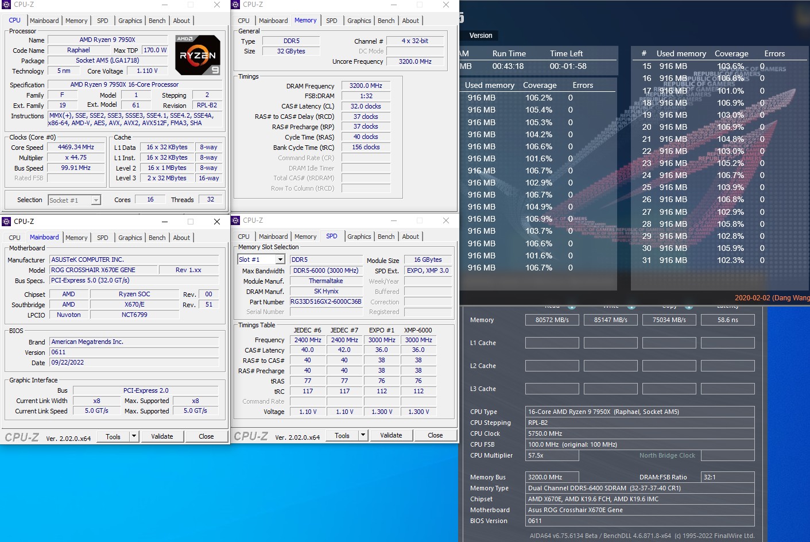Click the XMP-6000 column header in Timings Table

pos(418,331)
